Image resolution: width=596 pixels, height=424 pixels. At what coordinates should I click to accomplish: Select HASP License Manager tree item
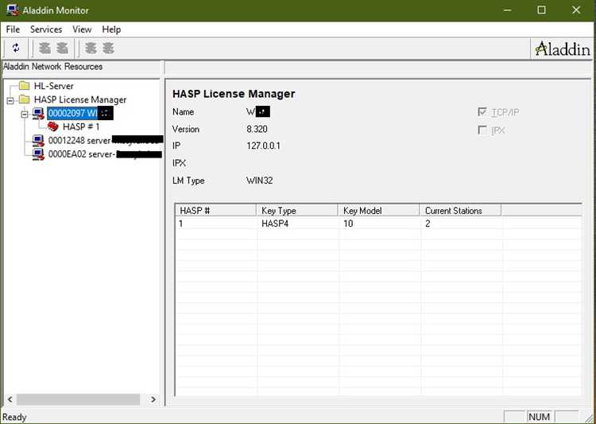tap(80, 99)
